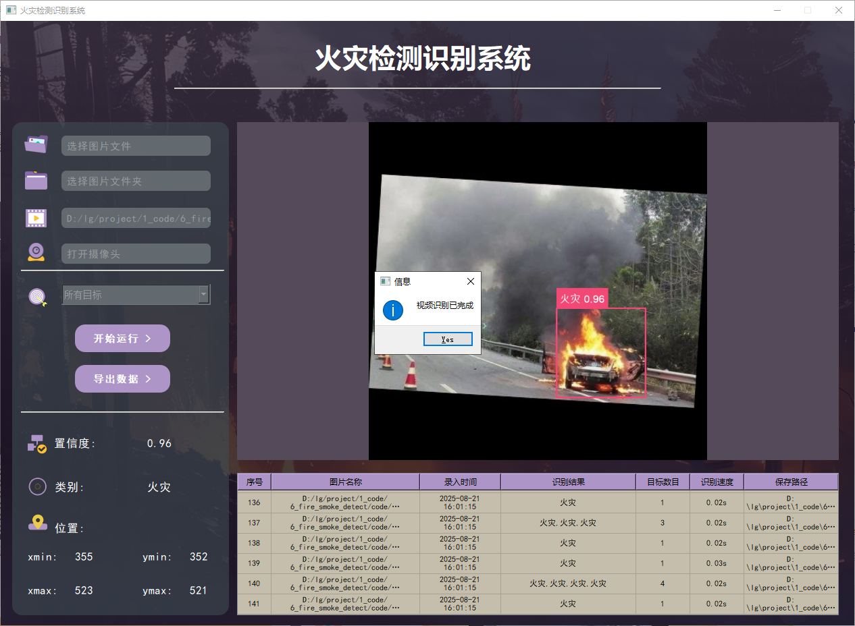Start detection with 开始运行 button

click(122, 338)
